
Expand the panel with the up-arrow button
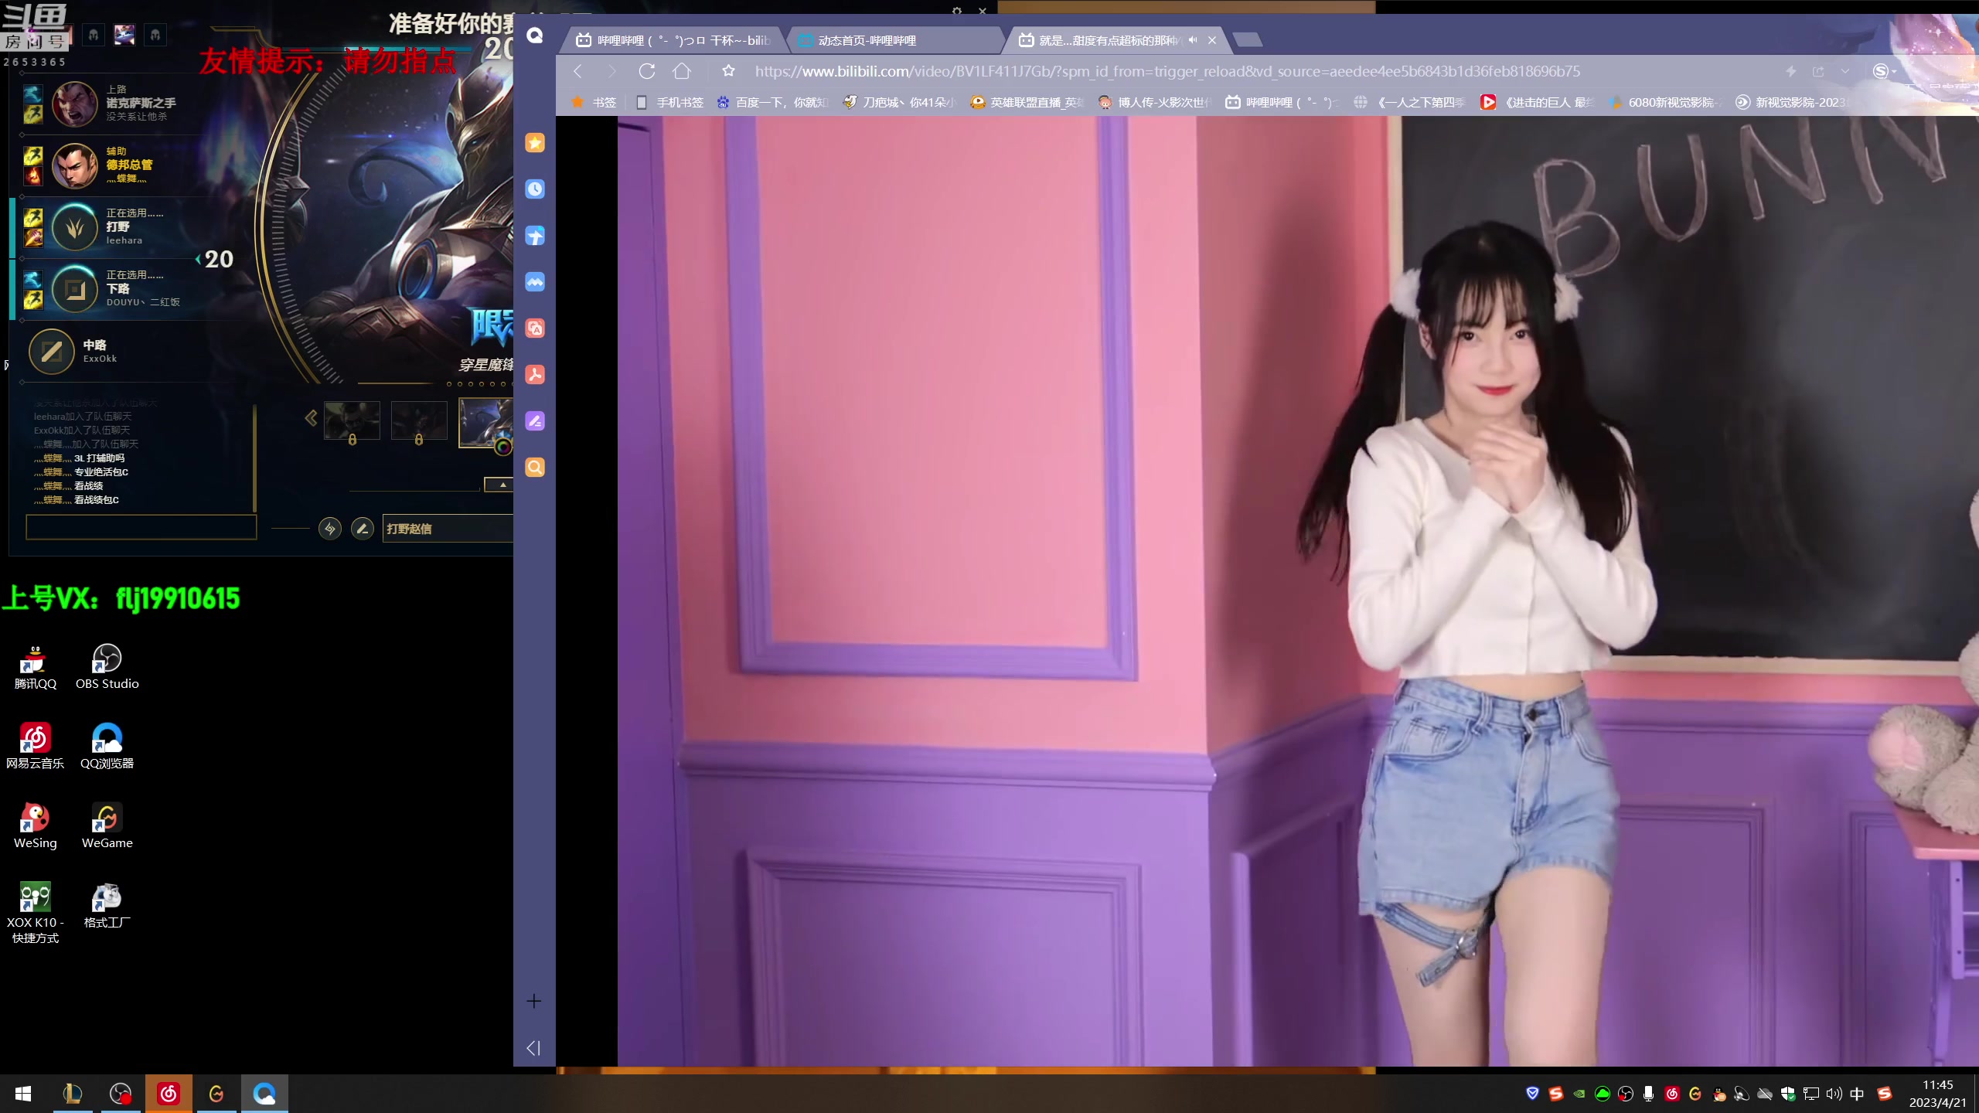click(x=499, y=485)
